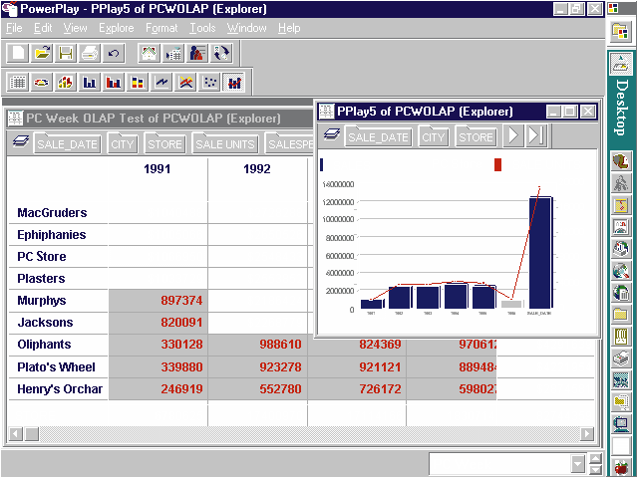Open the Tools menu
This screenshot has width=638, height=478.
click(202, 28)
